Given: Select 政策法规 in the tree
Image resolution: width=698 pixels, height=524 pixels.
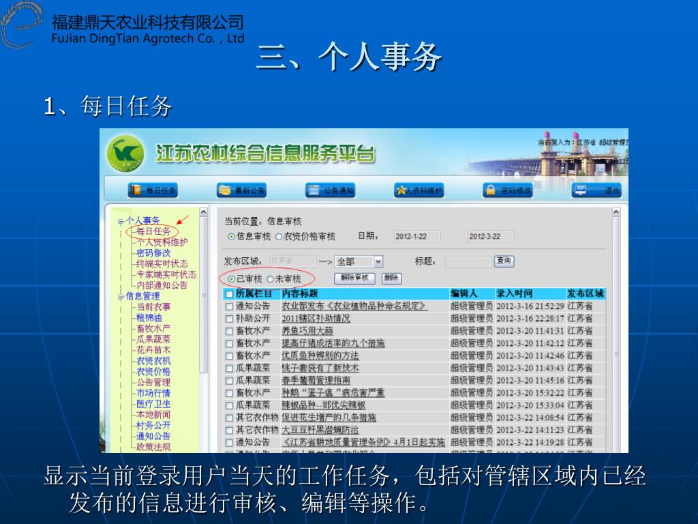Looking at the screenshot, I should 153,447.
